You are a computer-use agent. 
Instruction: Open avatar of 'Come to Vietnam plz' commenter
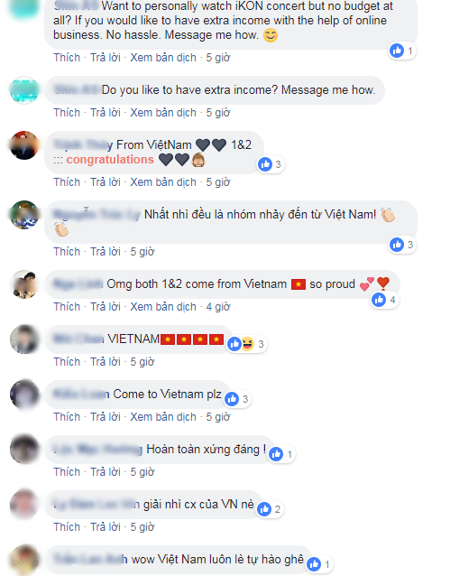click(24, 395)
